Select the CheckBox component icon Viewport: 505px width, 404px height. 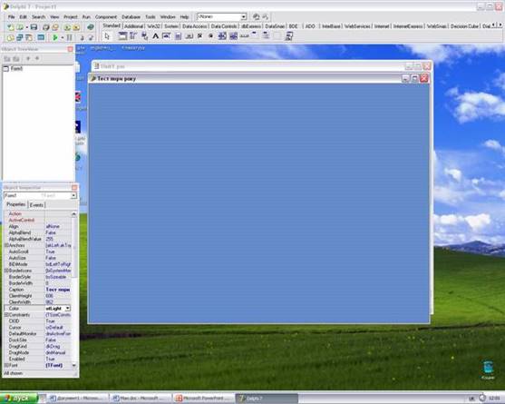[200, 36]
